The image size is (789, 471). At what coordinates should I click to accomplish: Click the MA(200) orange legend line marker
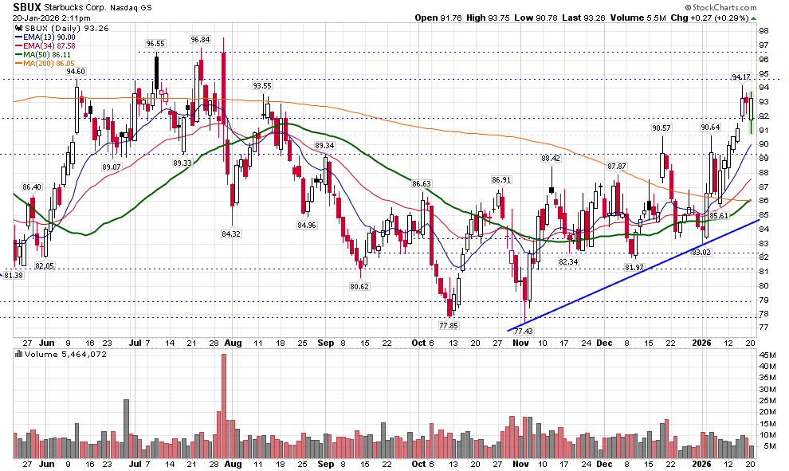pos(20,63)
